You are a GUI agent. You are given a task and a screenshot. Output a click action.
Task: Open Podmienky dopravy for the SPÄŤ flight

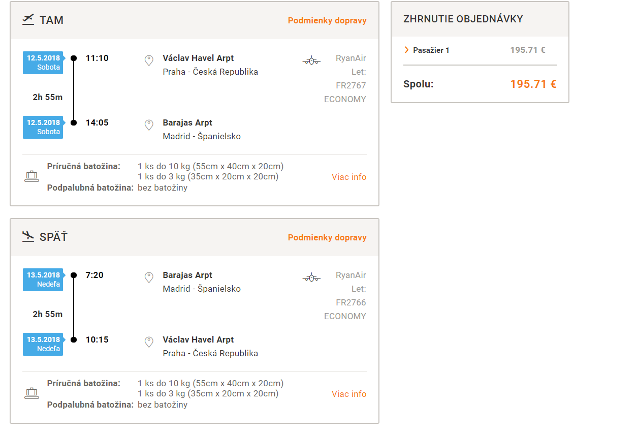pyautogui.click(x=327, y=238)
